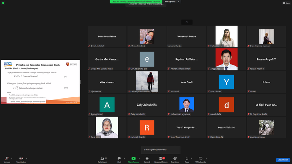Start the video camera
The image size is (292, 164).
tap(21, 159)
